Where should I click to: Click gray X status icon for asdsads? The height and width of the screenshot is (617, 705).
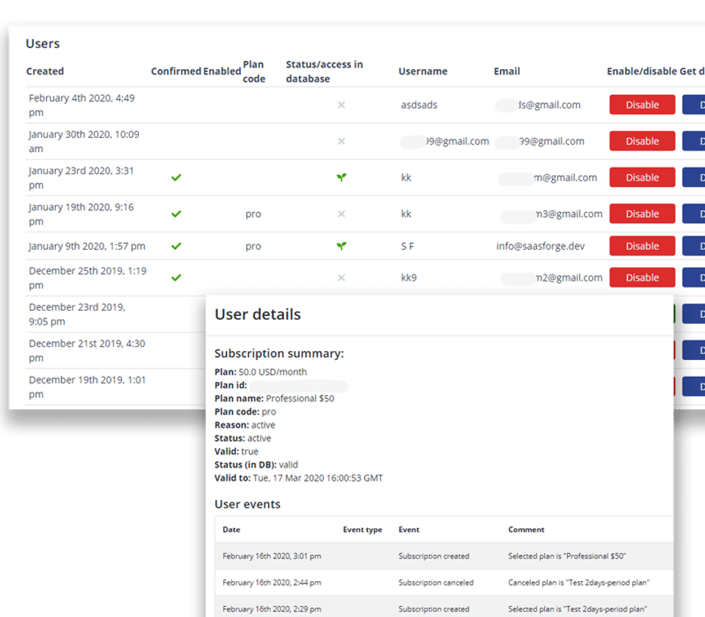[x=341, y=105]
